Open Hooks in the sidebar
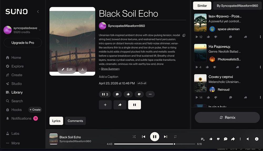 (x=14, y=110)
